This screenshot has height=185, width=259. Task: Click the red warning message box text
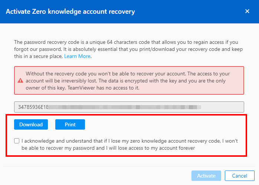[128, 81]
